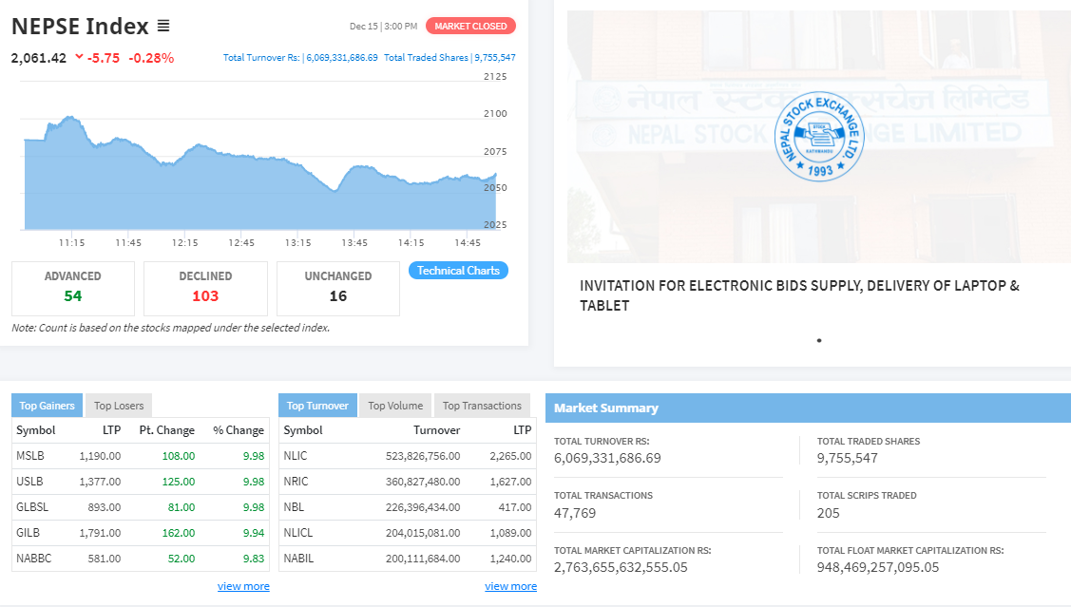Click the ADVANCED 54 card

pyautogui.click(x=73, y=288)
